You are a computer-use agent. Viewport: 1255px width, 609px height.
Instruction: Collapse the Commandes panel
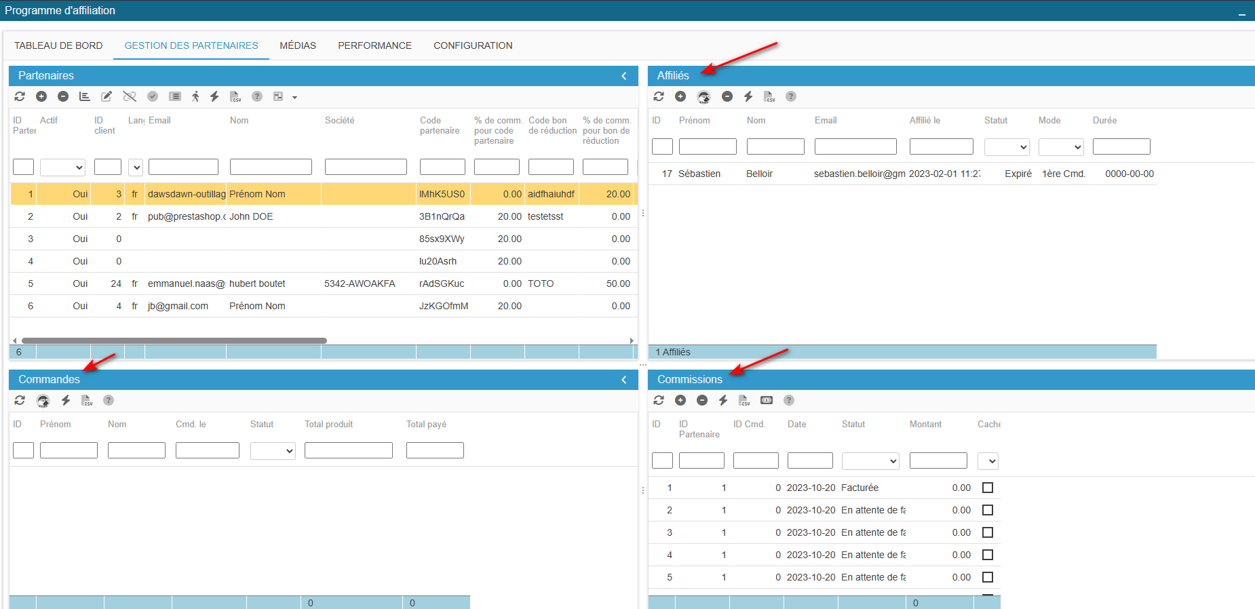pos(624,380)
